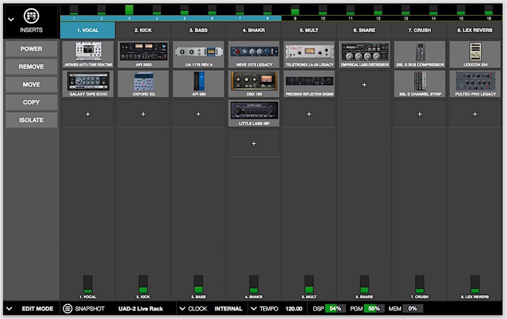The height and width of the screenshot is (319, 507).
Task: Add an insert to the Snare channel
Action: [x=364, y=85]
